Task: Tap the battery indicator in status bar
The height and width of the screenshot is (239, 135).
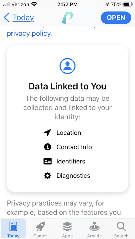Action: pos(128,4)
